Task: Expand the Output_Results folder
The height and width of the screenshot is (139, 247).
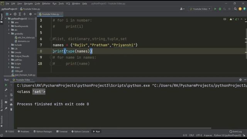Action: (x=9, y=56)
